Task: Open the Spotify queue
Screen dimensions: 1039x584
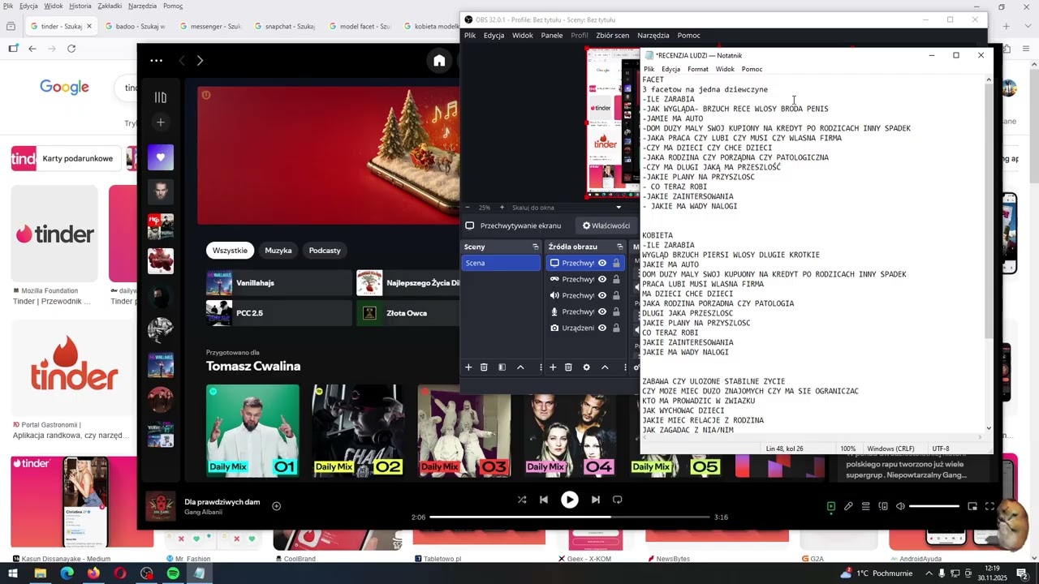Action: tap(865, 506)
